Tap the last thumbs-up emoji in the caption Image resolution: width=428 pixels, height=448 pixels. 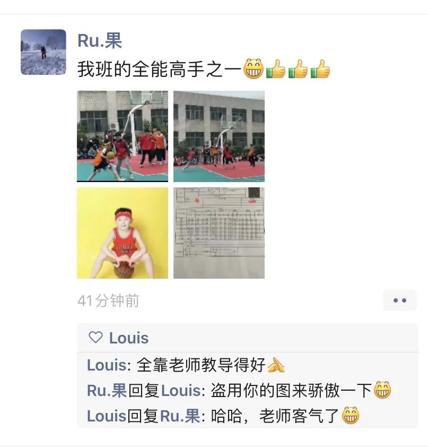pos(320,69)
